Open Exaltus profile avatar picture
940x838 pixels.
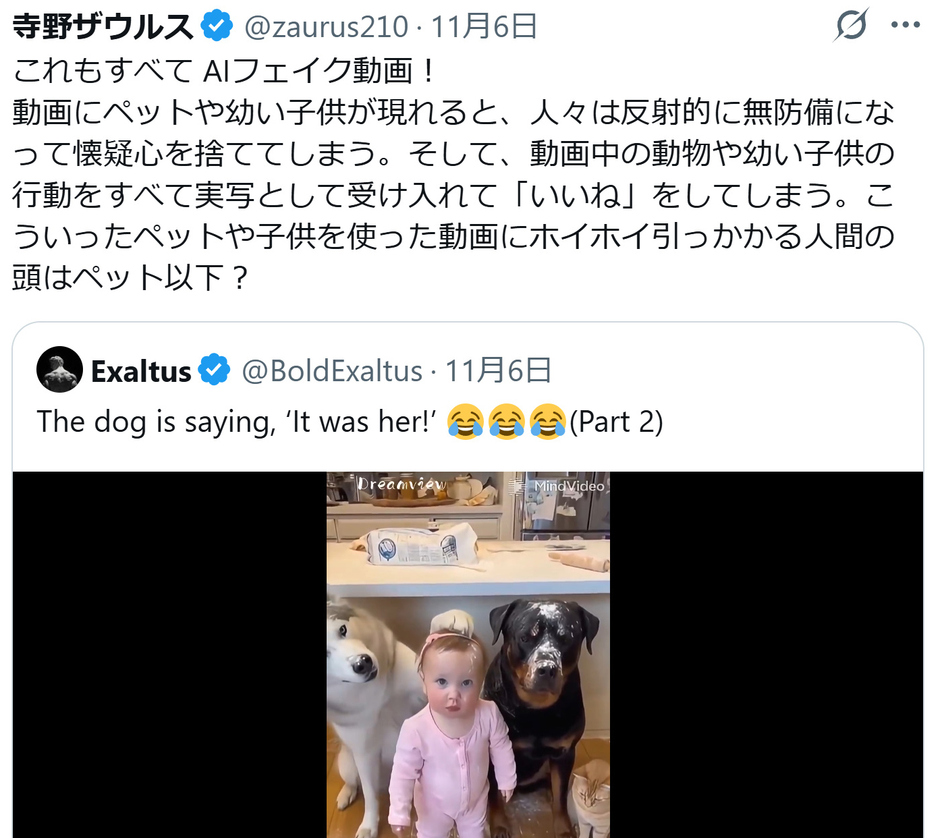point(60,370)
